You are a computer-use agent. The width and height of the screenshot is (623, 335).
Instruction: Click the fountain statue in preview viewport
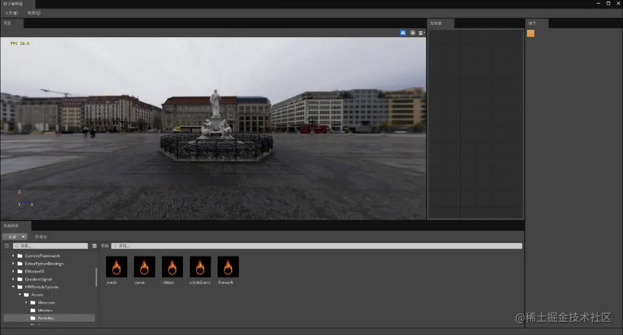(216, 125)
